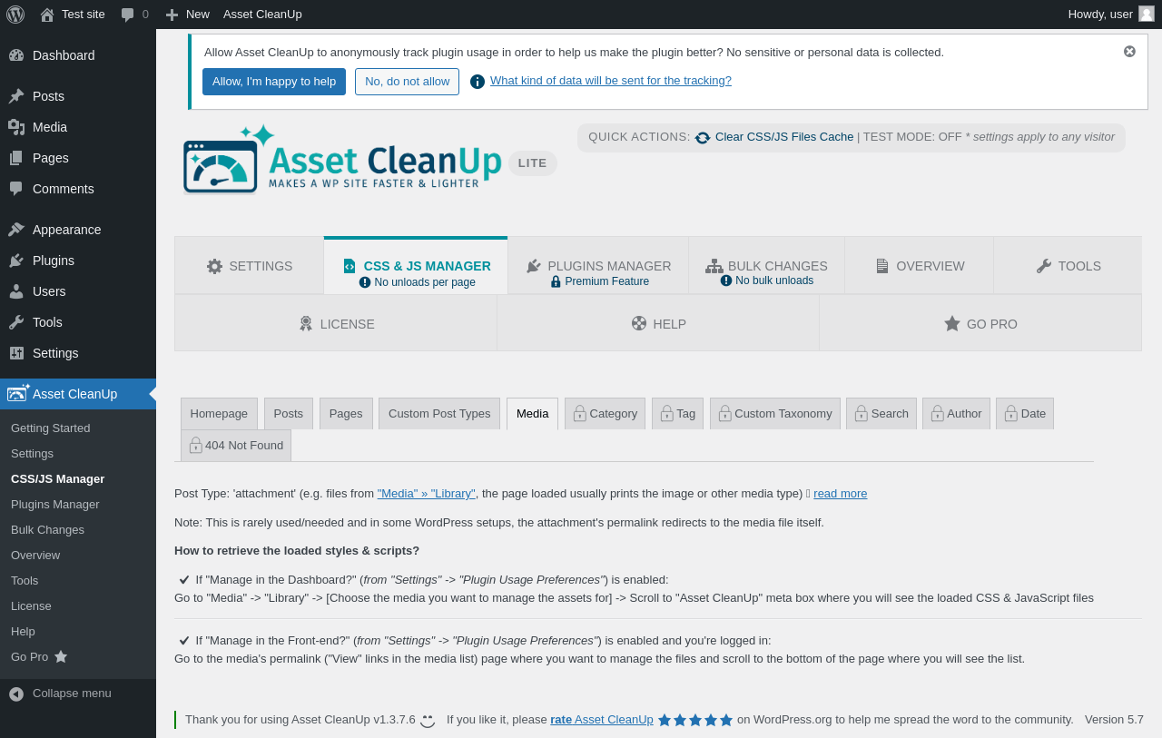The width and height of the screenshot is (1162, 738).
Task: Click the Pages icon in sidebar
Action: (x=16, y=158)
